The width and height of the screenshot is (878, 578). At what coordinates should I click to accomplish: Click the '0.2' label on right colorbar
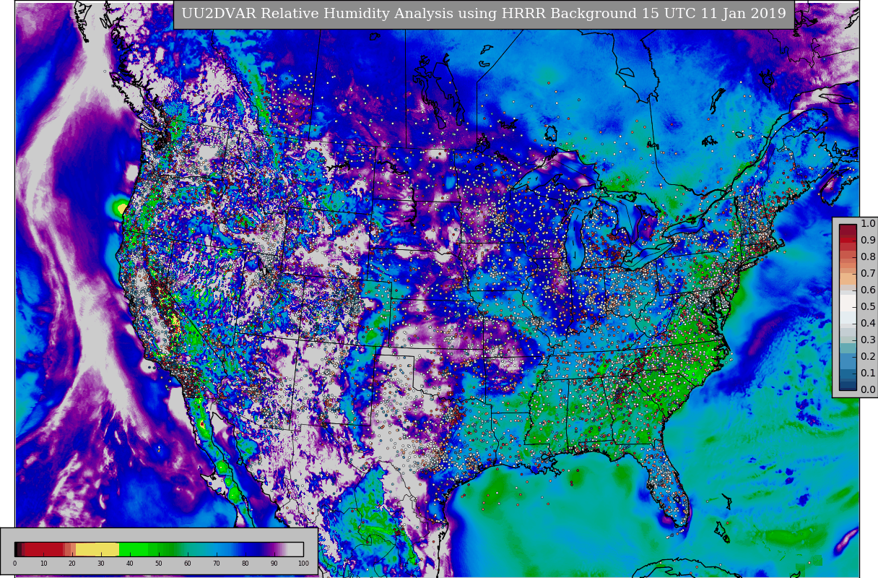pos(868,356)
